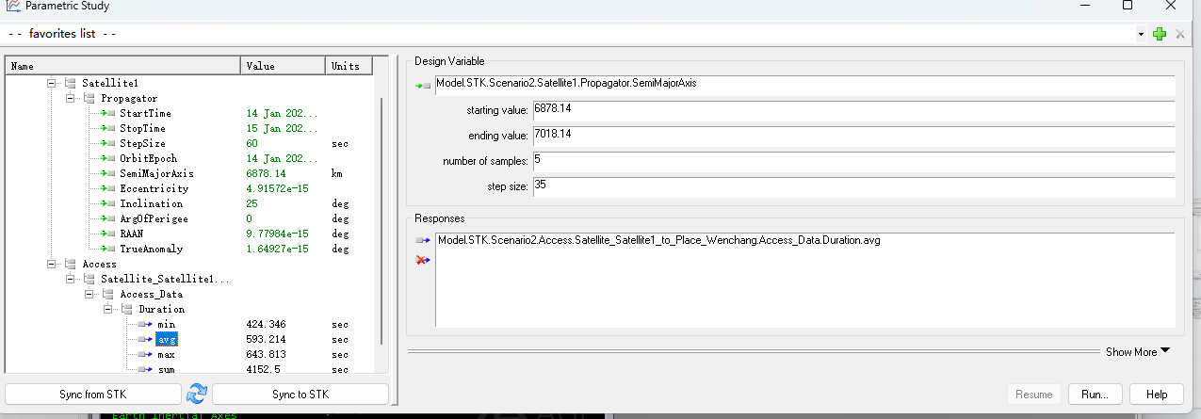The image size is (1201, 419).
Task: Click the Sync from STK button
Action: 93,394
